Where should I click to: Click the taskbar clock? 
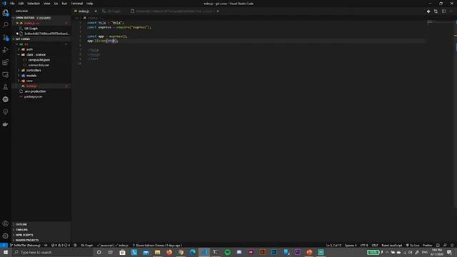(436, 252)
